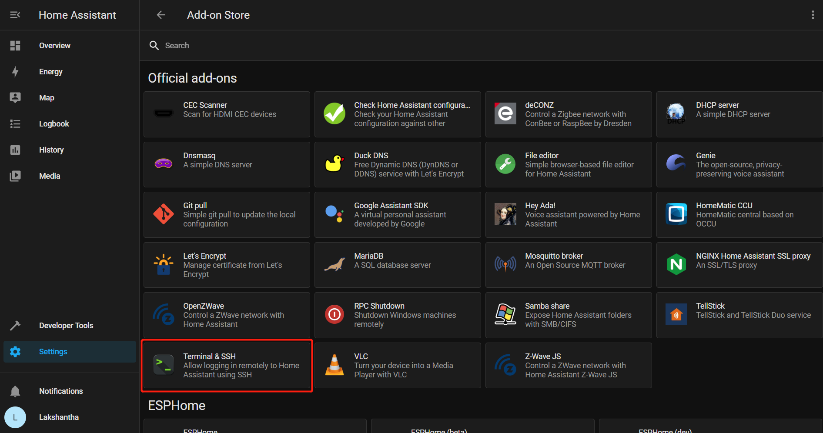Click the MariaDB sea lion icon
The image size is (823, 433).
pos(335,264)
